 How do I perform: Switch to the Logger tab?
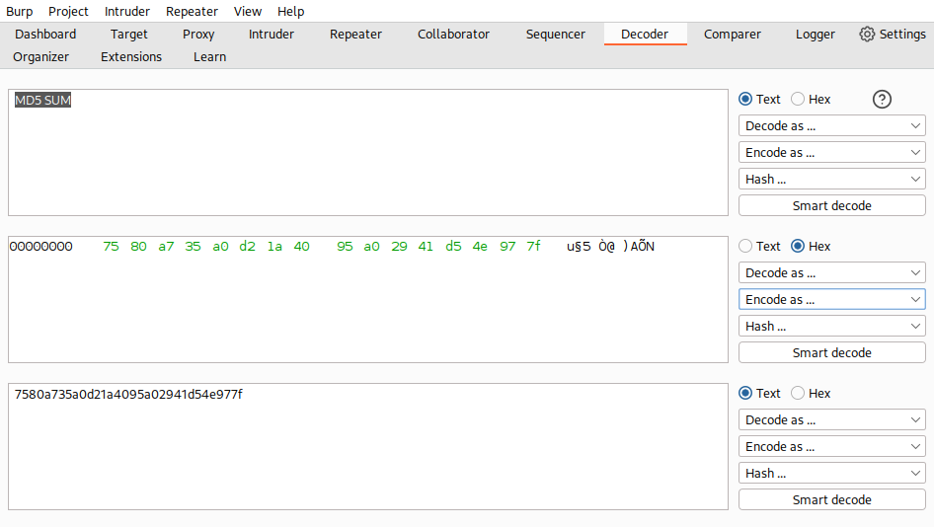(x=815, y=35)
